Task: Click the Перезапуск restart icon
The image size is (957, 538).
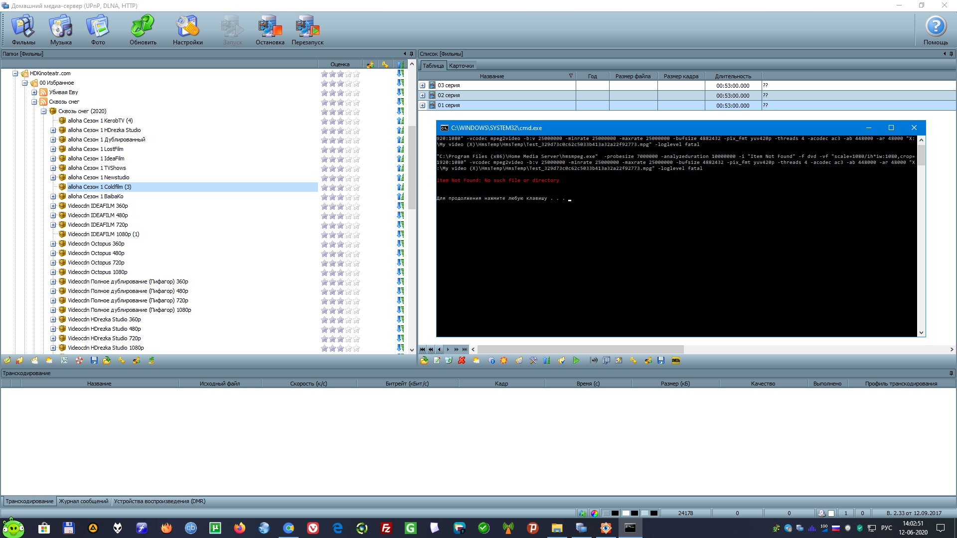Action: coord(307,29)
